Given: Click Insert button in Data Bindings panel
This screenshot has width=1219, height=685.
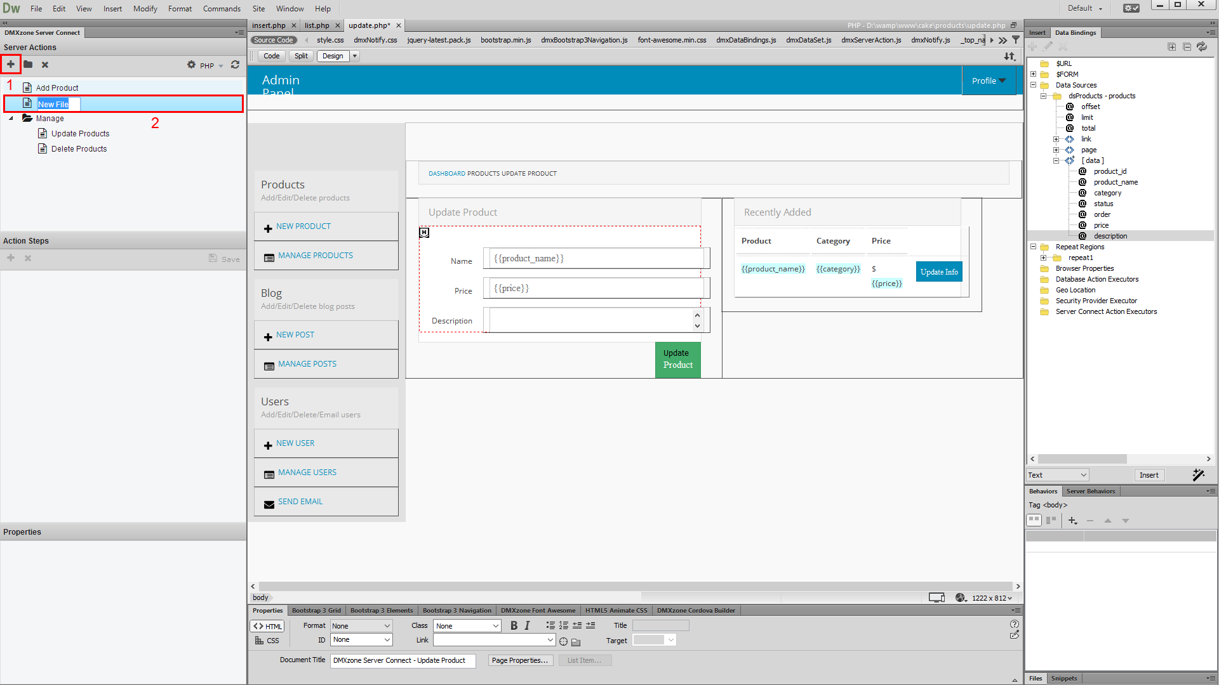Looking at the screenshot, I should (1149, 475).
